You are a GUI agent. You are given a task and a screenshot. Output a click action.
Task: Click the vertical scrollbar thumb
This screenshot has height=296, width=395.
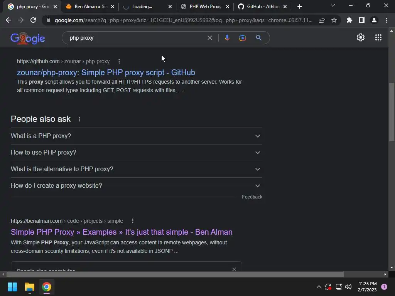392,112
